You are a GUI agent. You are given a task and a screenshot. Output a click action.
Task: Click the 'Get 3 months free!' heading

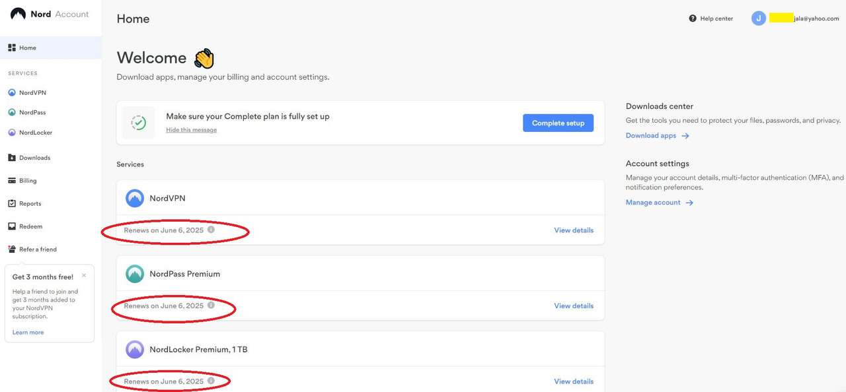43,277
